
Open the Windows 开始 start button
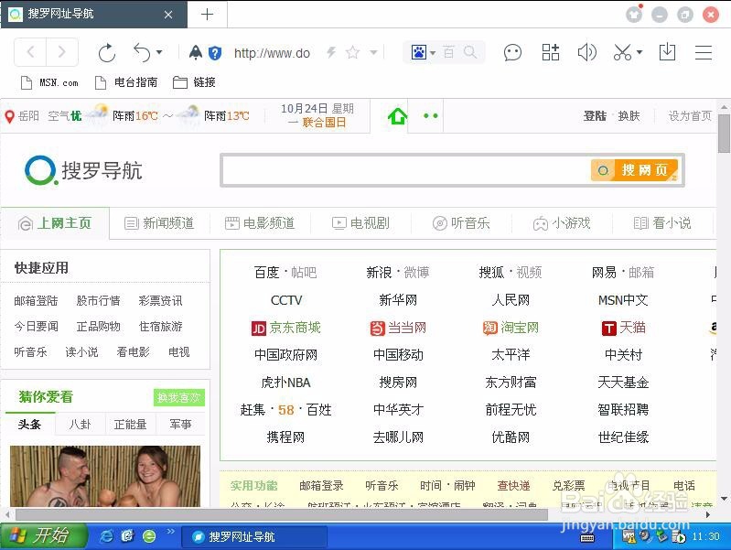(44, 536)
